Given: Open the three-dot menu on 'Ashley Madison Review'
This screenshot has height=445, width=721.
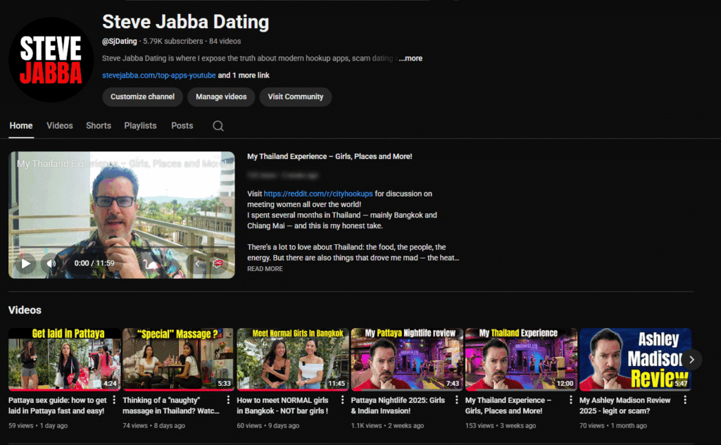Looking at the screenshot, I should point(684,400).
